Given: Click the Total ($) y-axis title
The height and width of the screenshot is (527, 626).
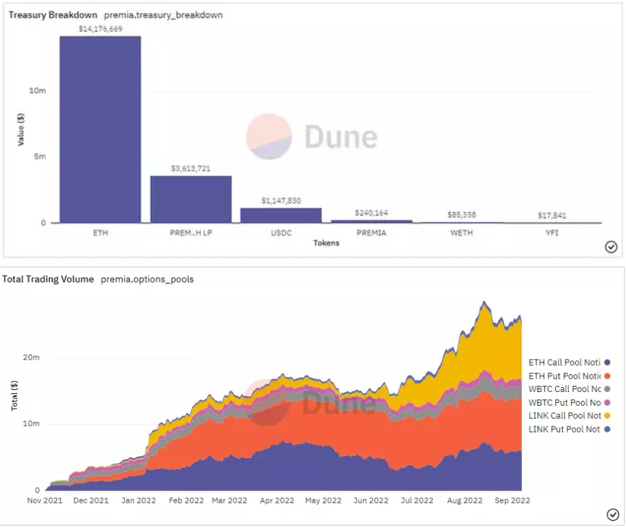Looking at the screenshot, I should (14, 395).
